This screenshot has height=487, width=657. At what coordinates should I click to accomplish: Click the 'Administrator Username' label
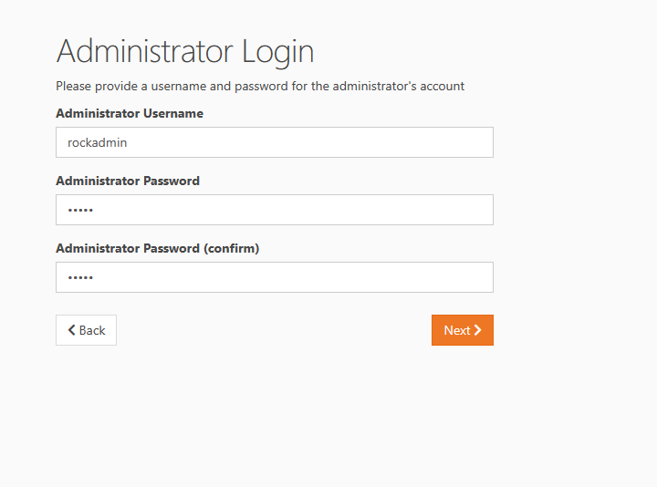point(130,114)
